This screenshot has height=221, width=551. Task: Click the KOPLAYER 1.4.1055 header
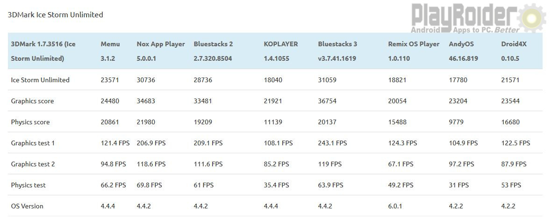click(x=281, y=51)
